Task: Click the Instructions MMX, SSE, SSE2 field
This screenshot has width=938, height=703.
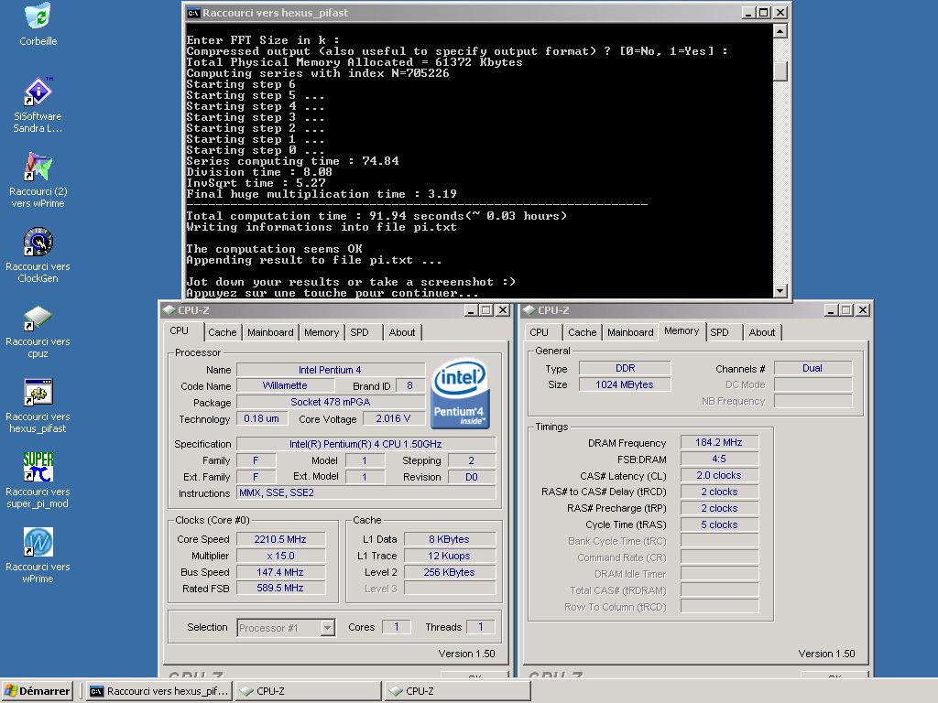Action: tap(366, 492)
